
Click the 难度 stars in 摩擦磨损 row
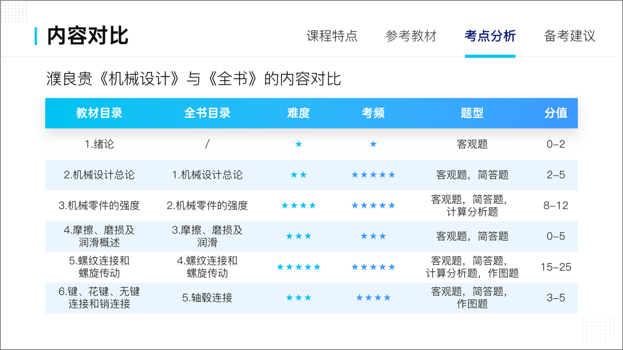pos(299,236)
